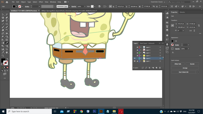Hide Layer 6 with its eye icon
Screen dimensions: 203x114
[134, 58]
